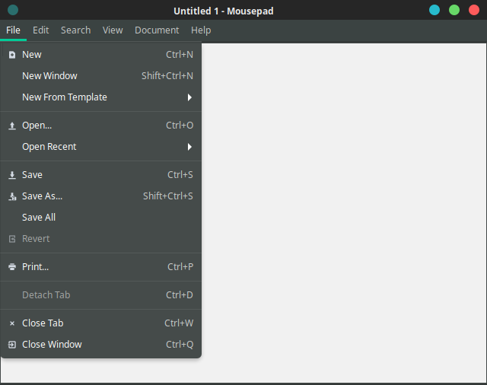Image resolution: width=487 pixels, height=385 pixels.
Task: Close window with red circle button
Action: click(474, 10)
